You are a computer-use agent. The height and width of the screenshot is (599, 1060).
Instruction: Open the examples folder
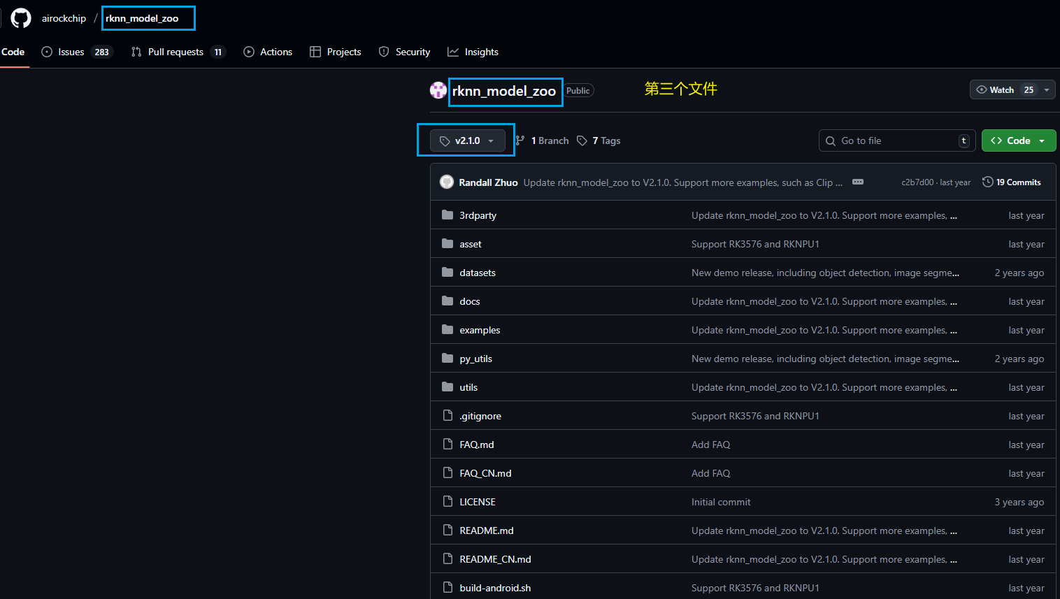[480, 330]
